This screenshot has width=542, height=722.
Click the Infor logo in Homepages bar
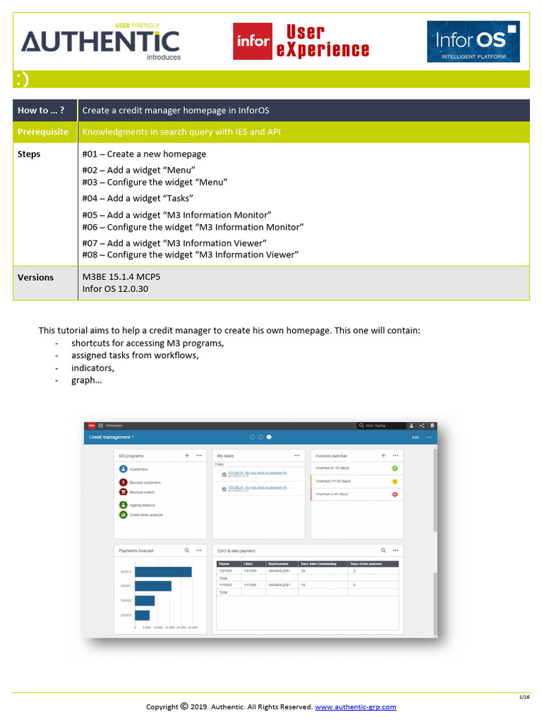click(92, 425)
